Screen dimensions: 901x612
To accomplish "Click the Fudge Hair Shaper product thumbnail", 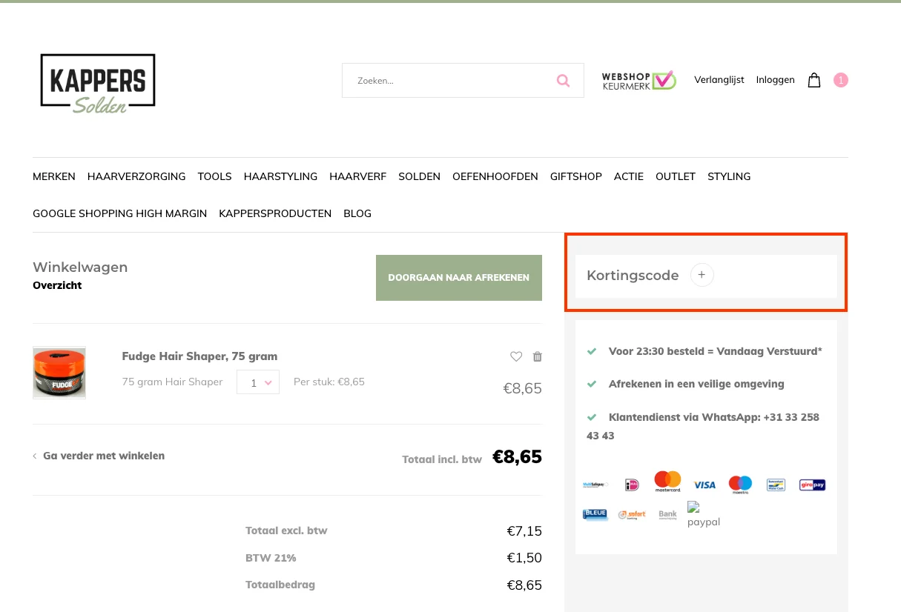I will 59,373.
